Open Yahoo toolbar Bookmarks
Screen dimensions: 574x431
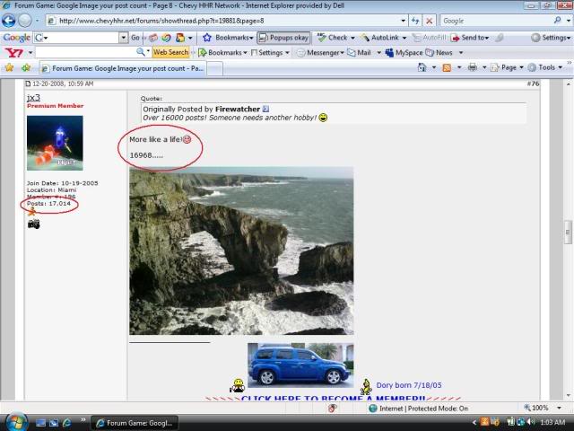pos(222,53)
